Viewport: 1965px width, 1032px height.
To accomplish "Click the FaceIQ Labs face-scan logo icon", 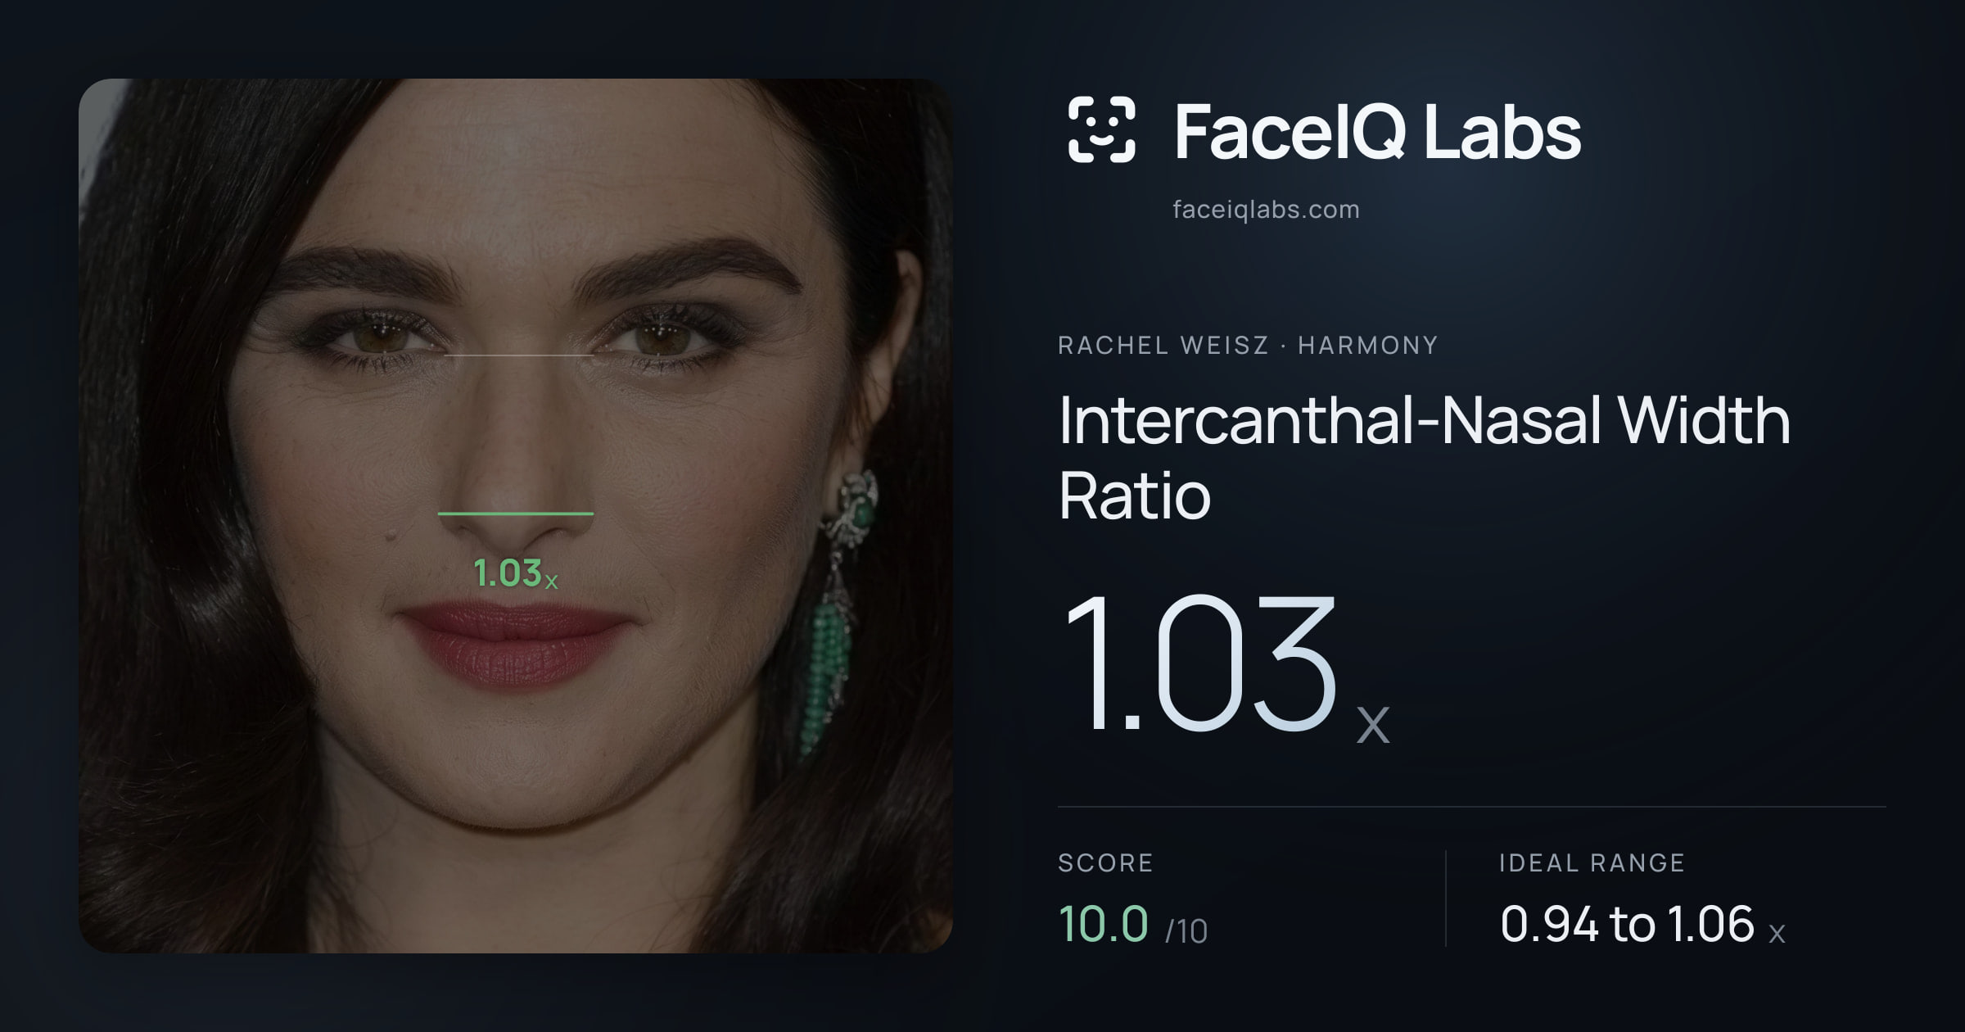I will pyautogui.click(x=1101, y=129).
